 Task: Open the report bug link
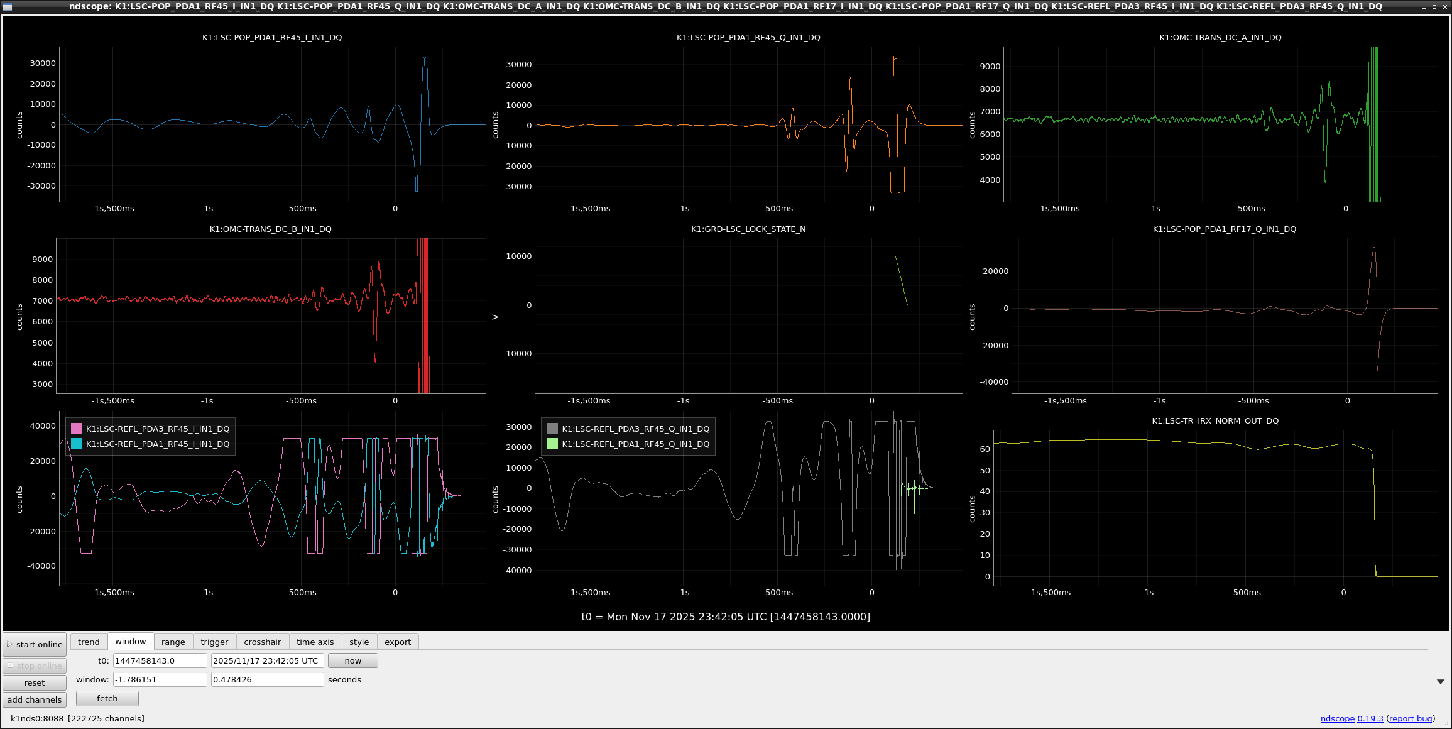1411,718
